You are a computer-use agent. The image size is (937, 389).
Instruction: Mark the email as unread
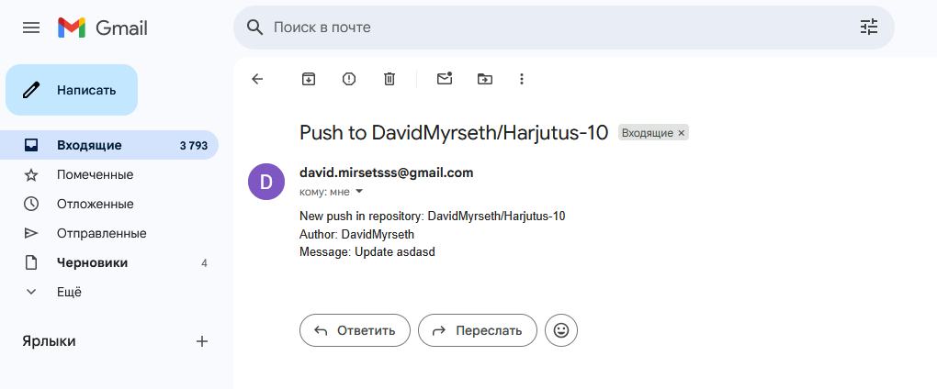coord(445,79)
